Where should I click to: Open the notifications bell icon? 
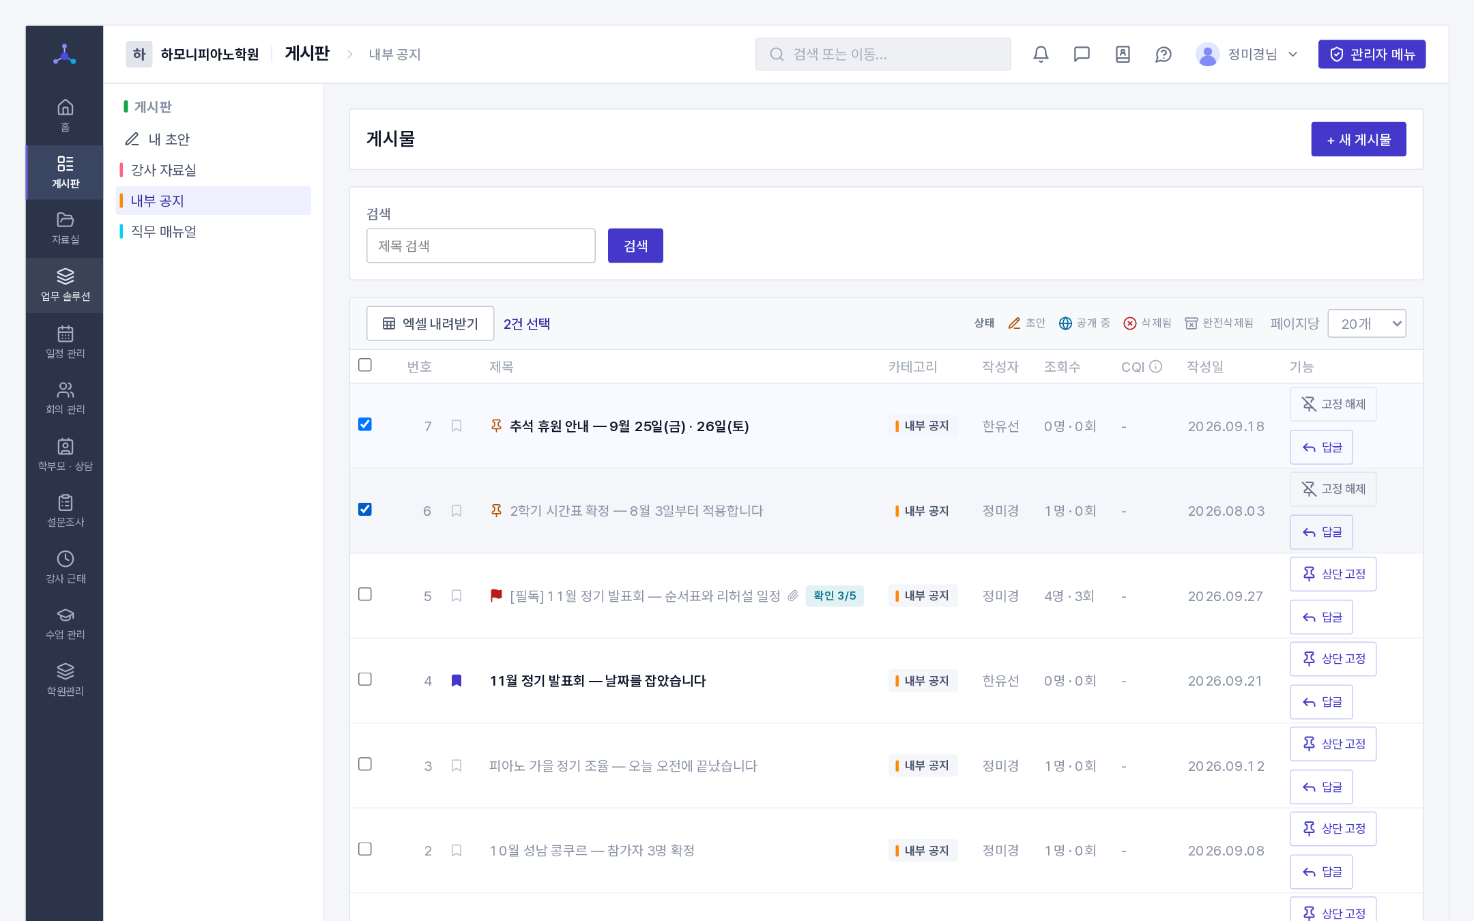pos(1041,55)
